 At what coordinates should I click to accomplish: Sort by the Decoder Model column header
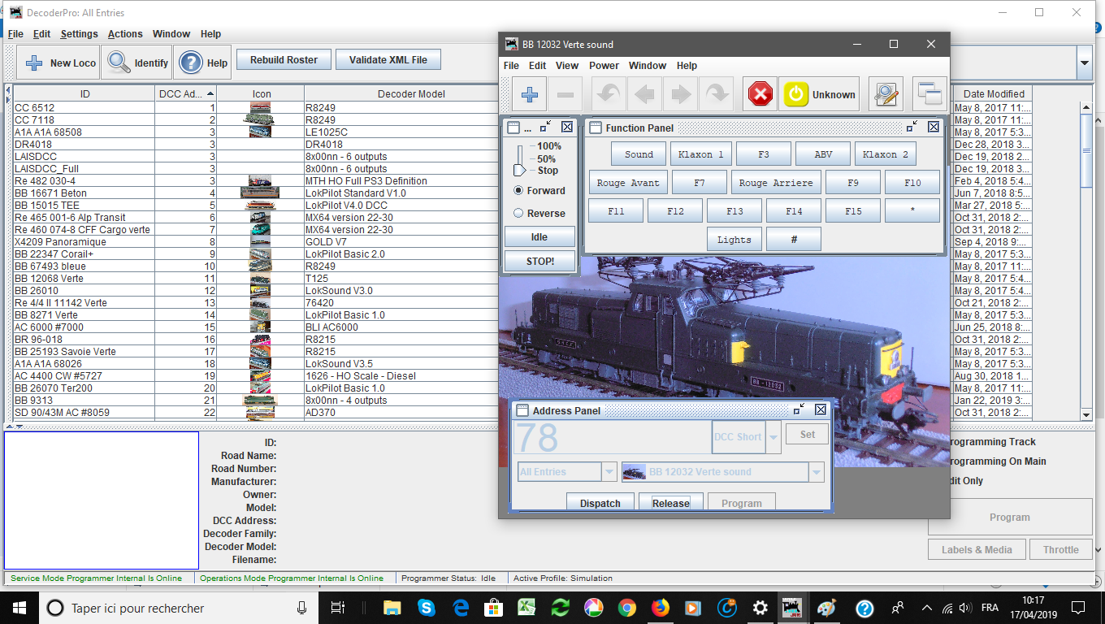click(411, 93)
